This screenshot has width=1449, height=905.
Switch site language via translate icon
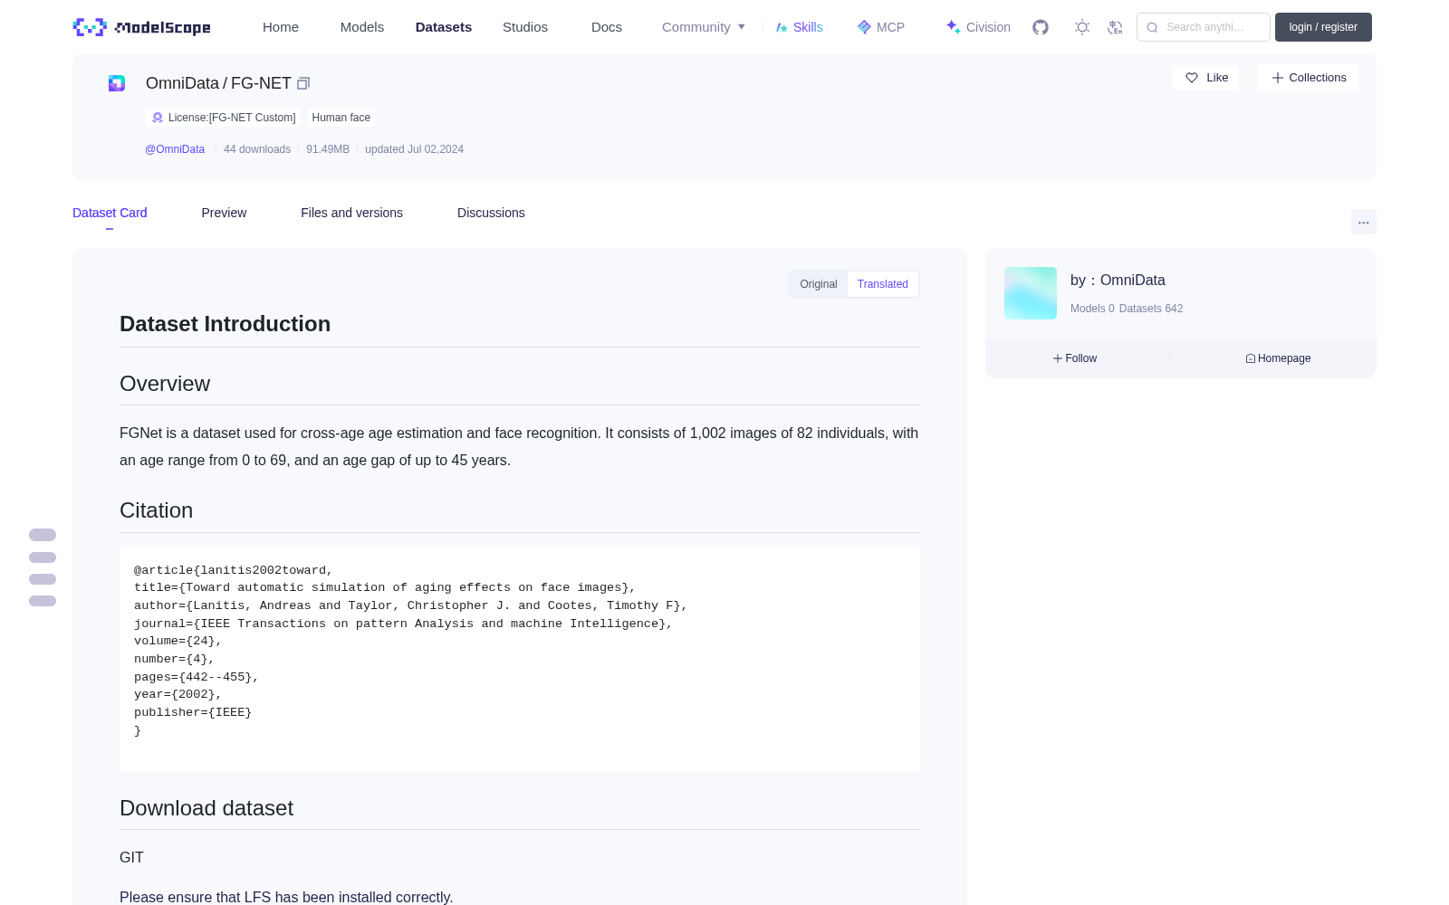click(x=1116, y=27)
